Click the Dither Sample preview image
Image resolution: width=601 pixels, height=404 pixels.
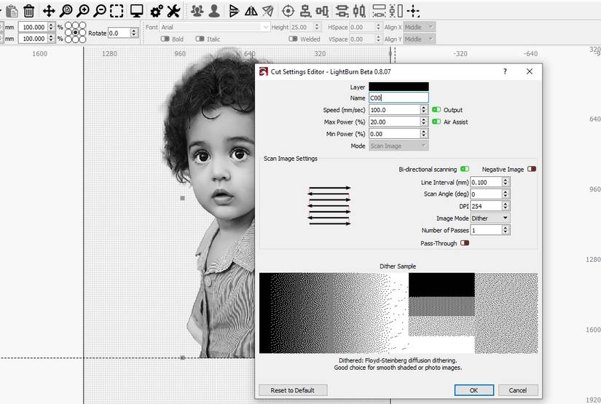click(x=398, y=313)
